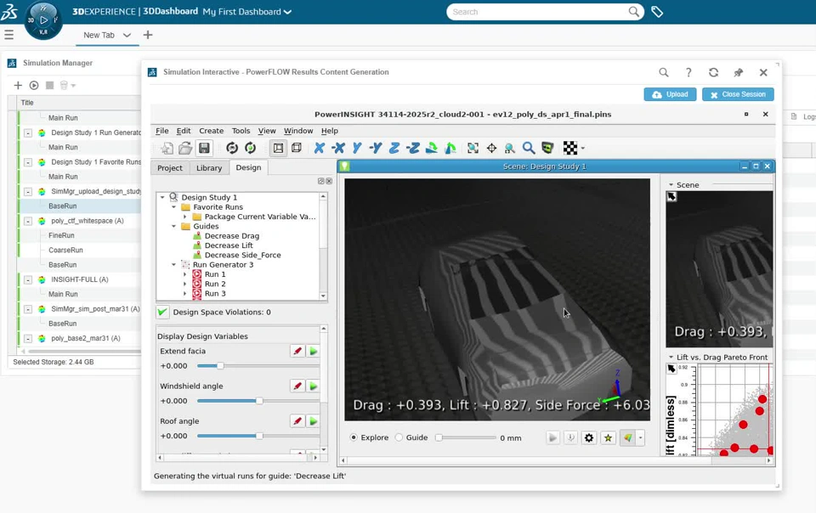Select the Guide radio button

[x=399, y=437]
